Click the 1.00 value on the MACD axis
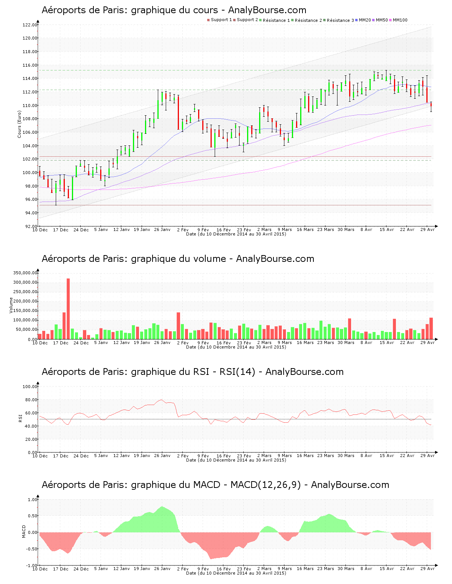This screenshot has width=452, height=584. coord(32,500)
